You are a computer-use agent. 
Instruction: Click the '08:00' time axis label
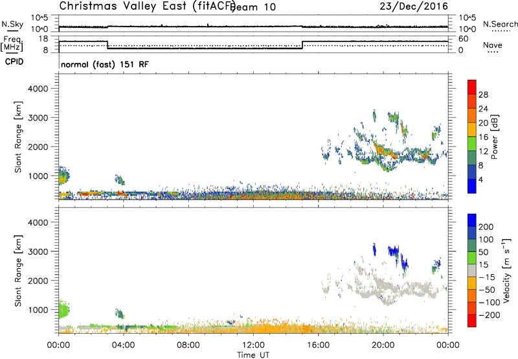[x=188, y=345]
